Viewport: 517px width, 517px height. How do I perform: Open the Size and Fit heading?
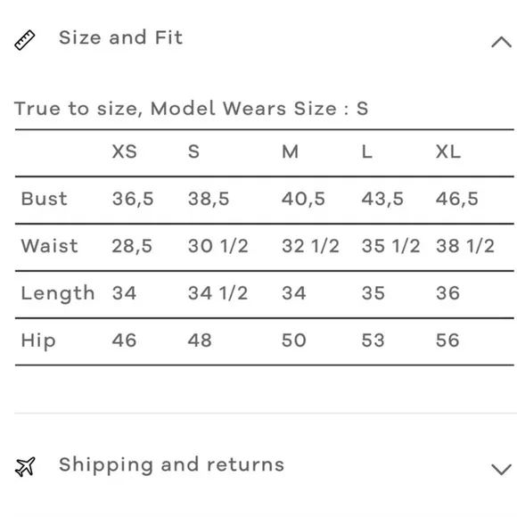pyautogui.click(x=120, y=37)
